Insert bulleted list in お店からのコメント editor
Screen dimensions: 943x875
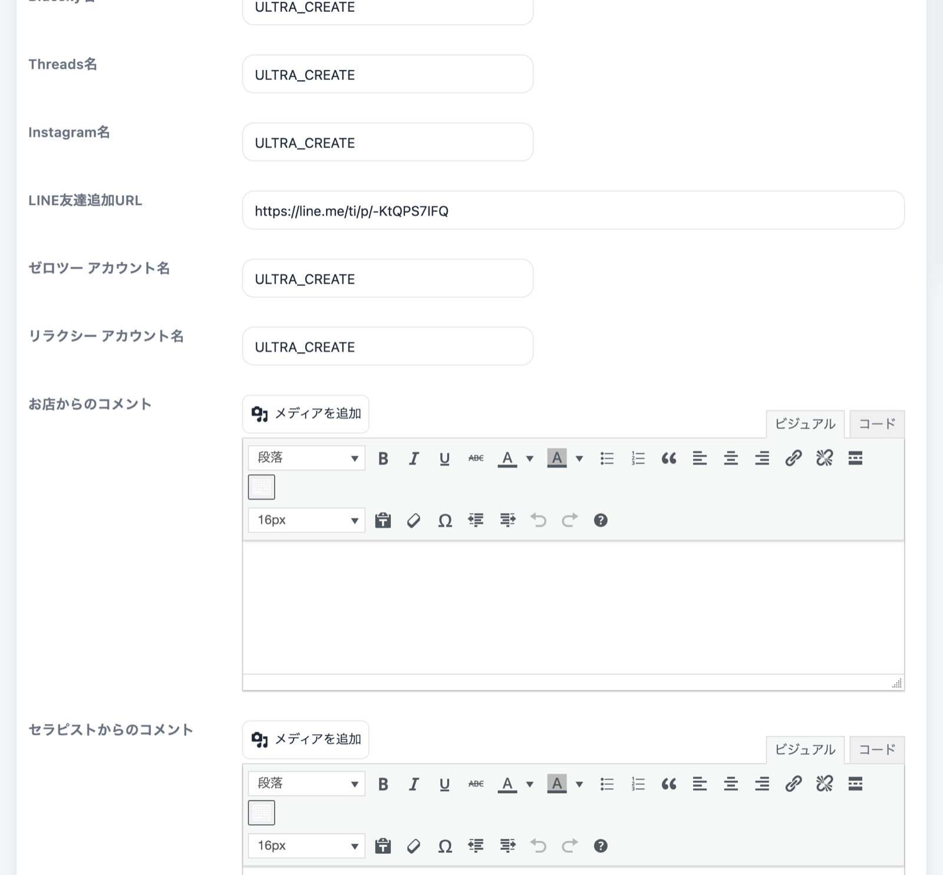[x=607, y=458]
